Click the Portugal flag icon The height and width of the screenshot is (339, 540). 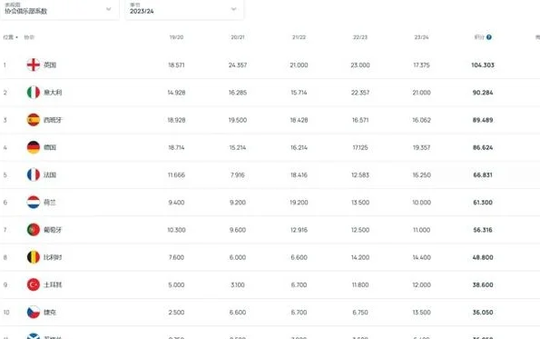34,230
